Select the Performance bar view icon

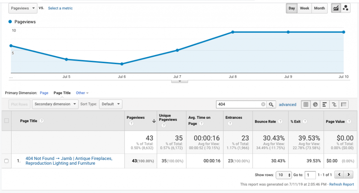click(x=325, y=104)
